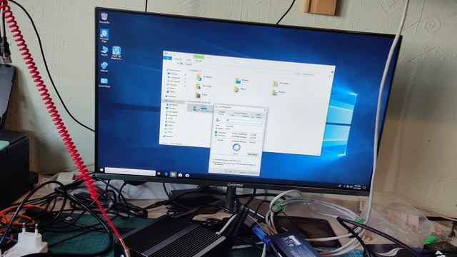Click the drive label text field
Image resolution: width=457 pixels, height=257 pixels.
[x=244, y=121]
